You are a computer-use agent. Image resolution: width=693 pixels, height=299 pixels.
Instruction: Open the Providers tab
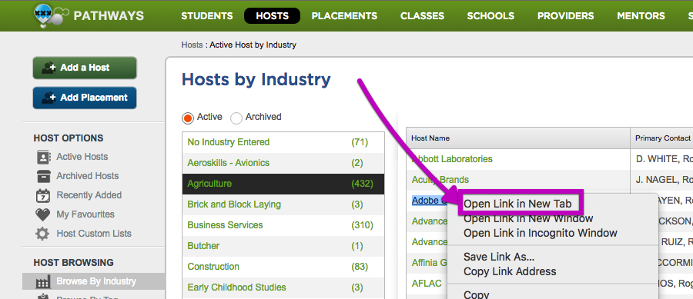click(566, 16)
